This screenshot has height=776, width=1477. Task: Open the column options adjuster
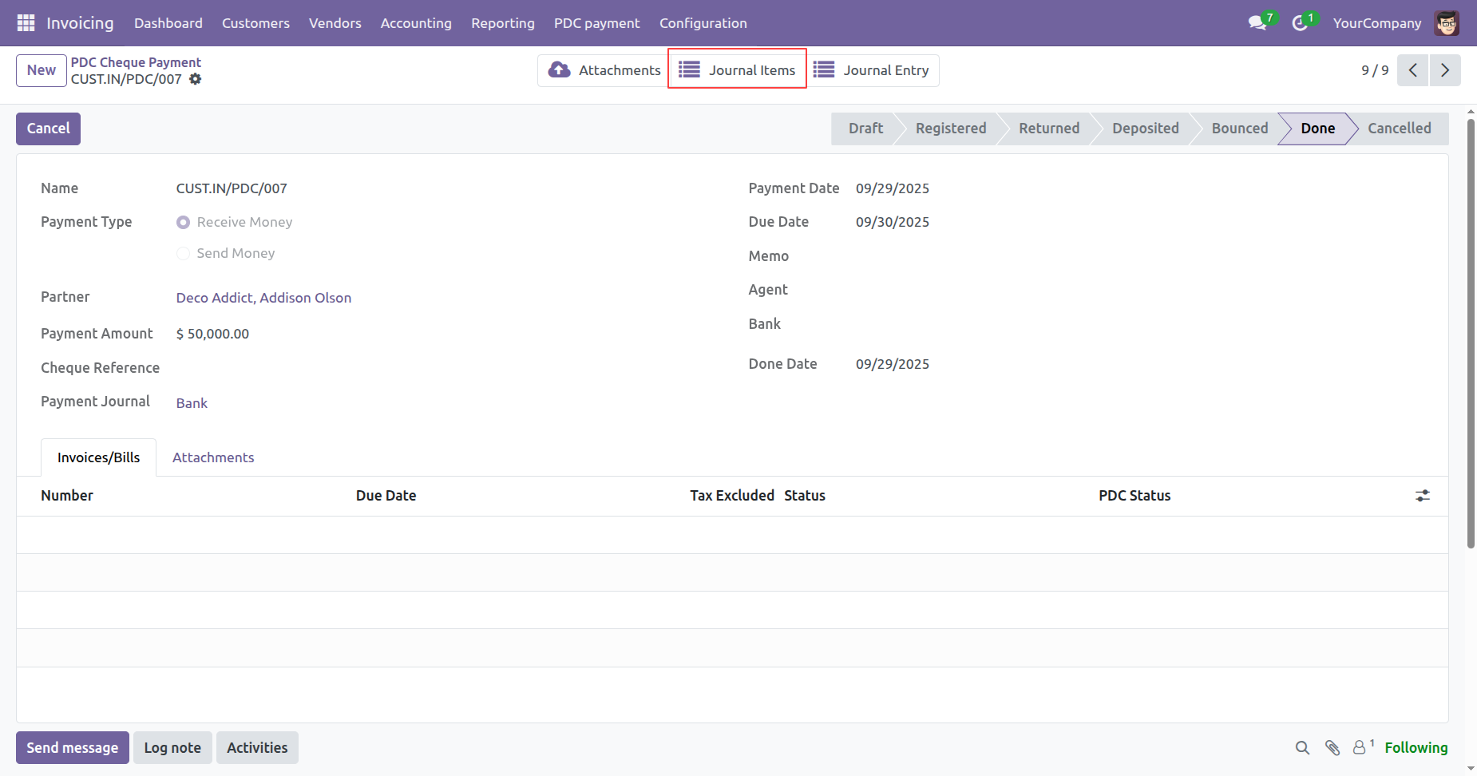tap(1422, 496)
